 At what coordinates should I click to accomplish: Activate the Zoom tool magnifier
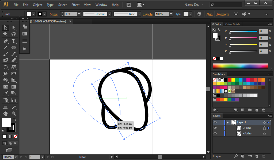[x=14, y=114]
